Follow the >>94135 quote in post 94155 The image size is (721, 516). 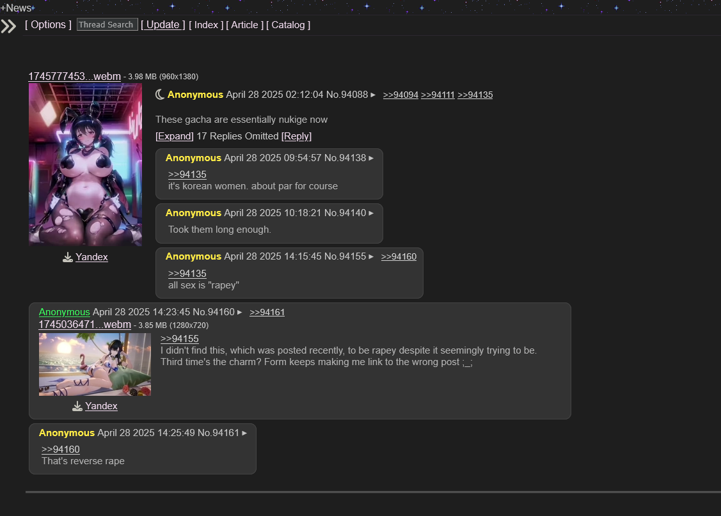click(x=187, y=274)
